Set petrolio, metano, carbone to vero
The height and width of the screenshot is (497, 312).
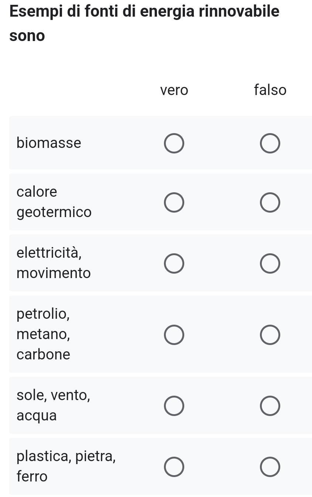pos(174,335)
